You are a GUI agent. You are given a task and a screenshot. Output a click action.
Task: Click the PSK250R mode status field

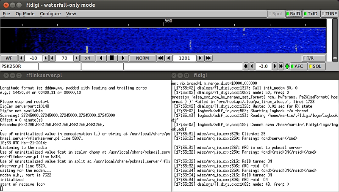point(19,66)
